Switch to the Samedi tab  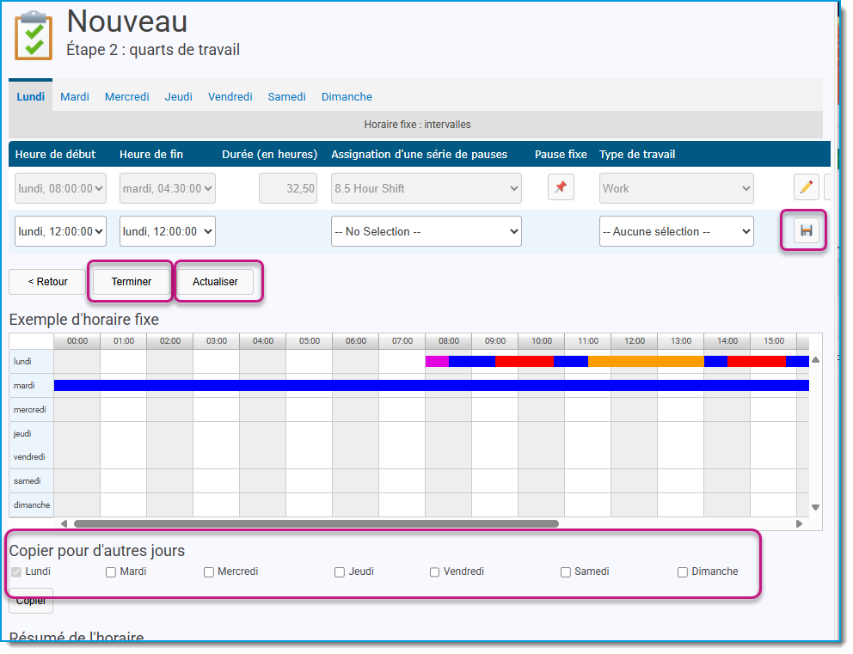pyautogui.click(x=286, y=96)
